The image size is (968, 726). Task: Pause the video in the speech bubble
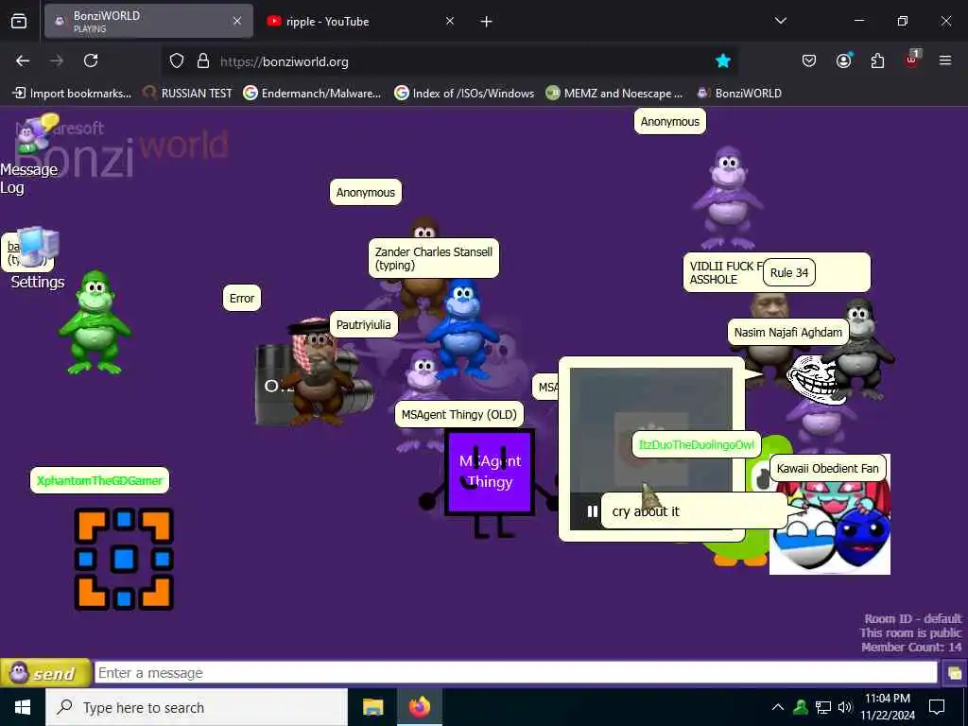click(592, 511)
